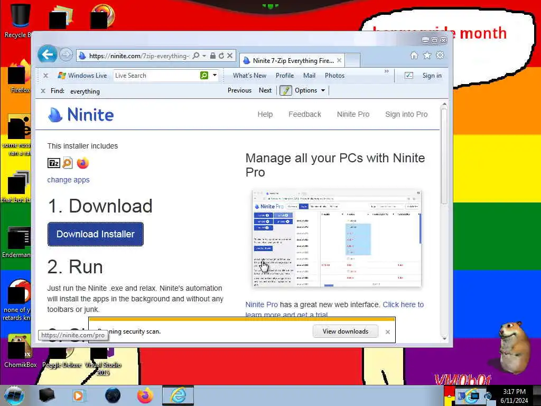Expand the Live Search options dropdown
This screenshot has height=406, width=541.
(x=214, y=75)
